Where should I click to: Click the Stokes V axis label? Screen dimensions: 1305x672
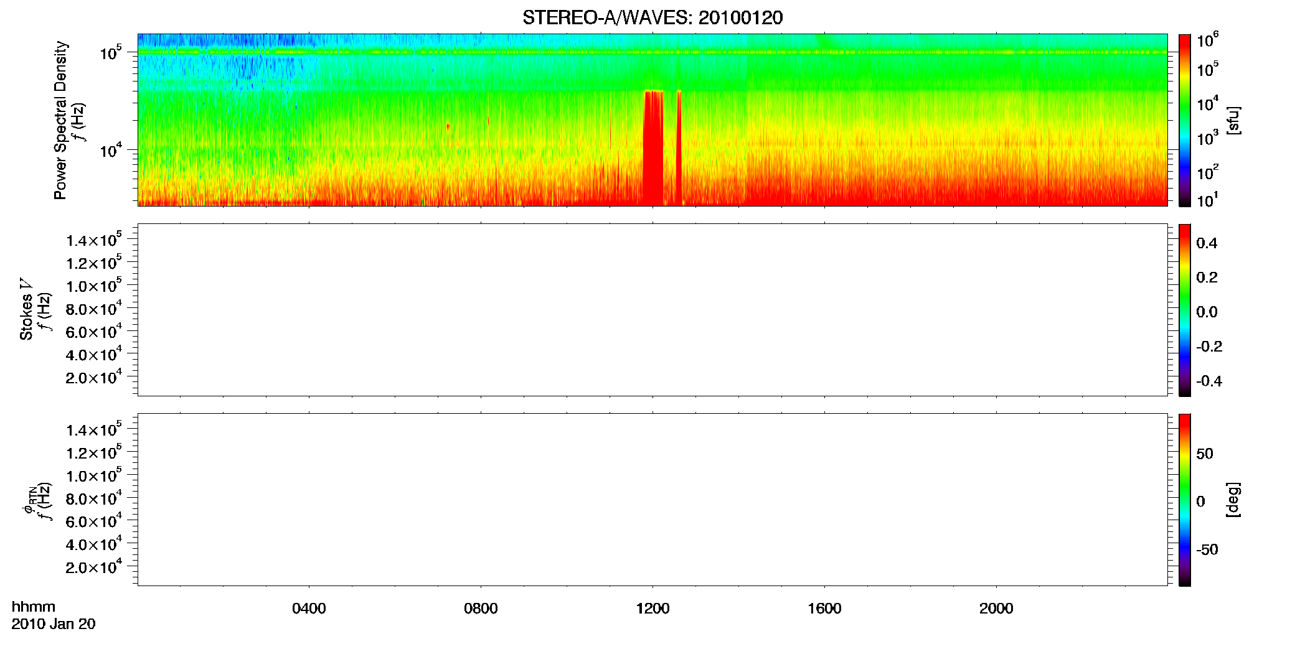[27, 309]
